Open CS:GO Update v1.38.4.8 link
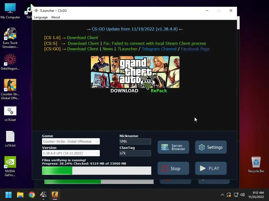The image size is (269, 201). [x=135, y=29]
